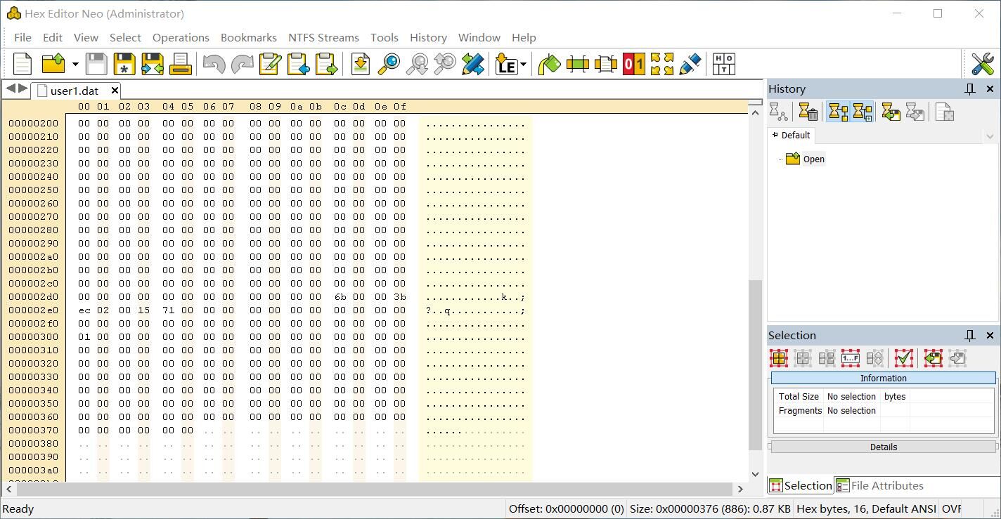Click the Load Selection green arrow icon

click(x=934, y=358)
